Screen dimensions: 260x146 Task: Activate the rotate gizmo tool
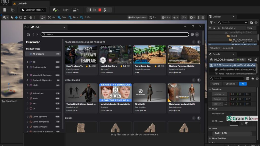(x=21, y=17)
